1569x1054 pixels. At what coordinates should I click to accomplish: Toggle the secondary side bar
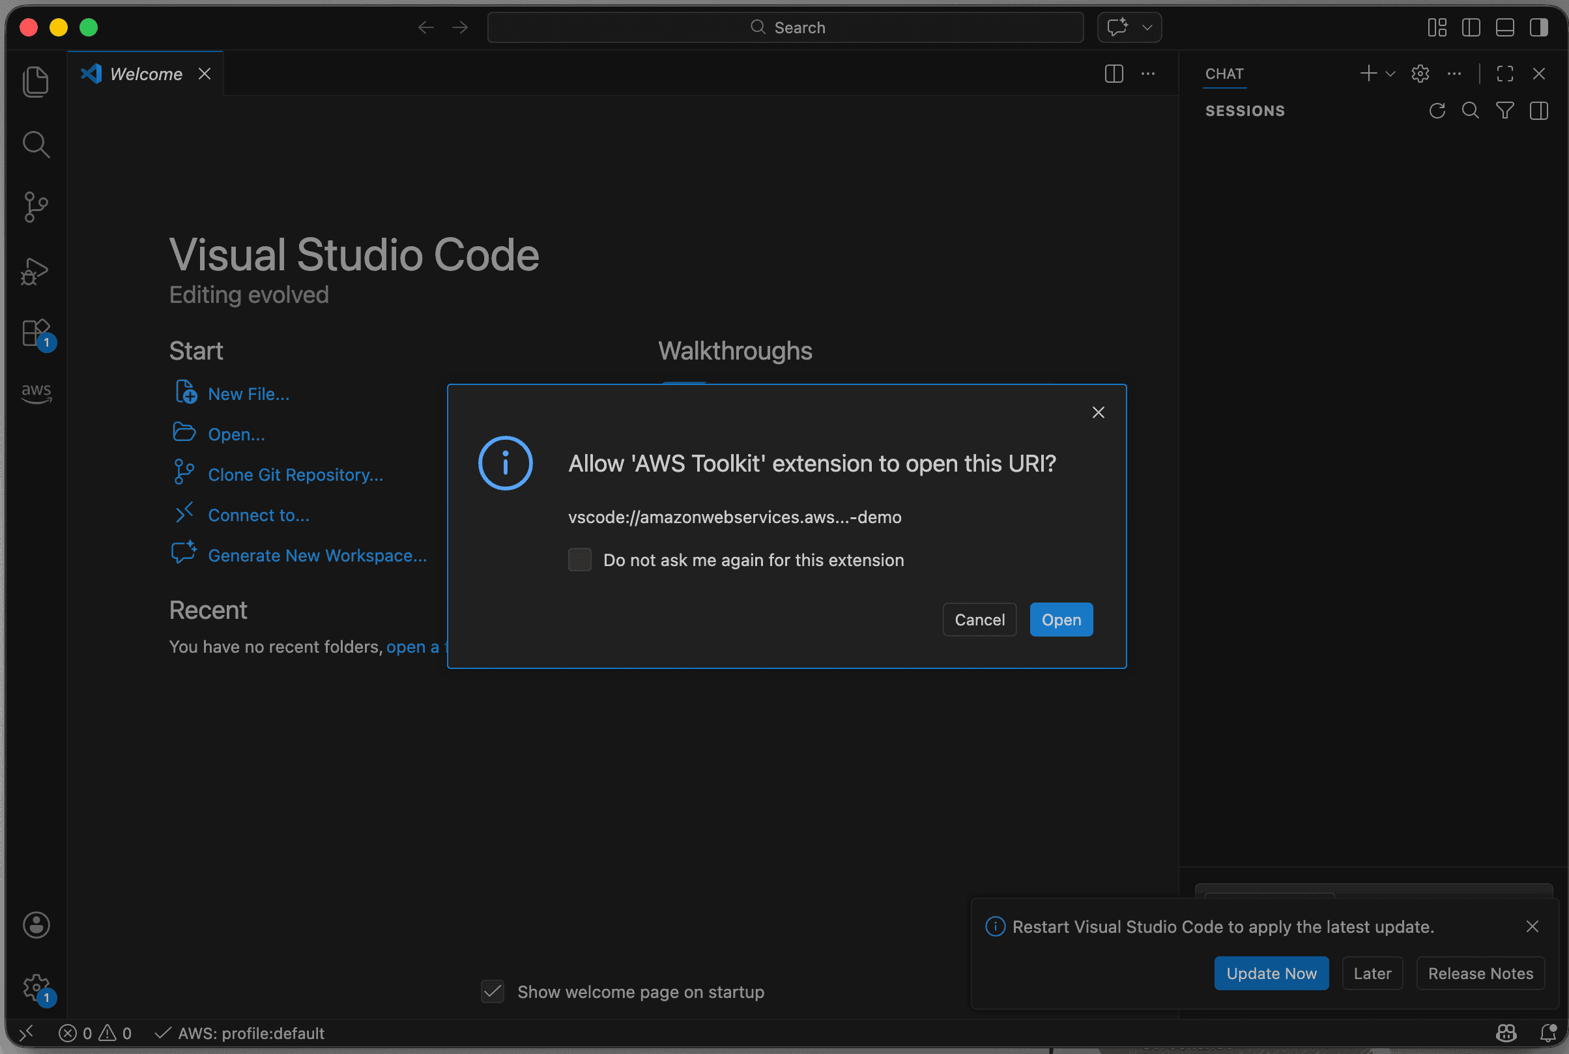point(1539,27)
